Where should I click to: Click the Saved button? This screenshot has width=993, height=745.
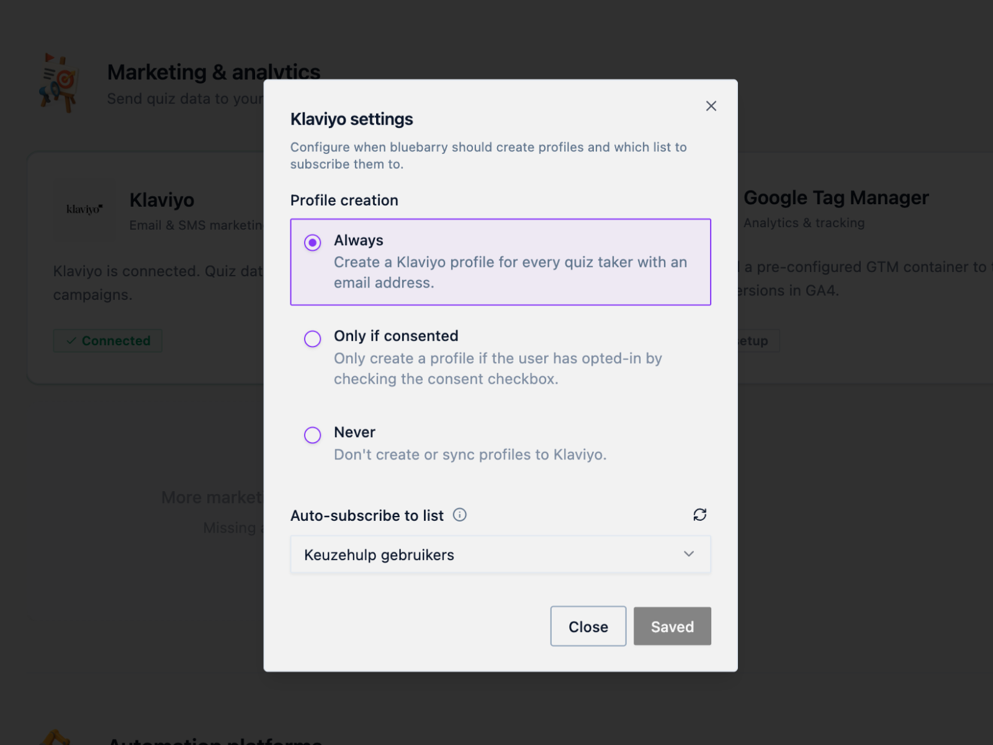672,626
